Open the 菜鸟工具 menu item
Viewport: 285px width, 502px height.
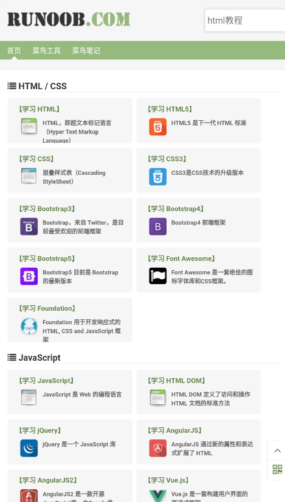click(46, 50)
